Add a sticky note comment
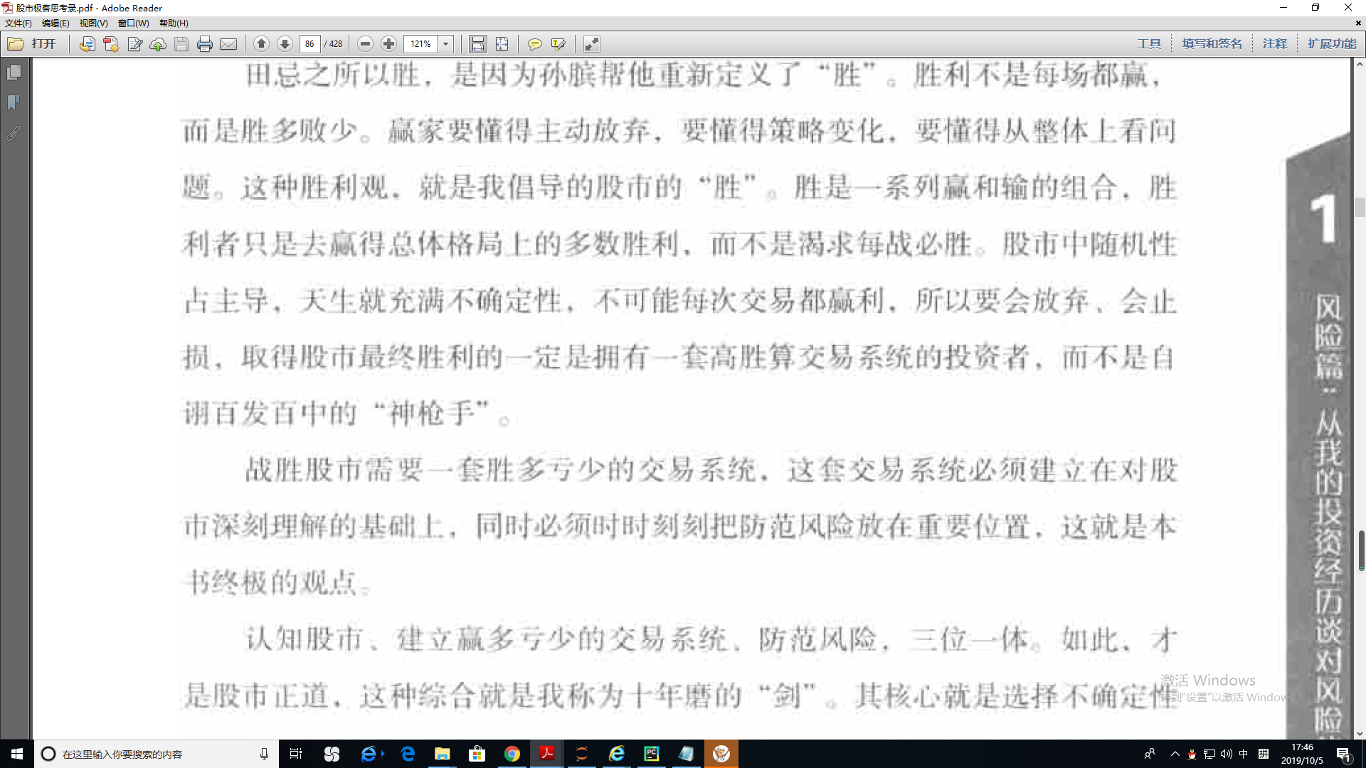This screenshot has width=1366, height=768. pos(534,44)
